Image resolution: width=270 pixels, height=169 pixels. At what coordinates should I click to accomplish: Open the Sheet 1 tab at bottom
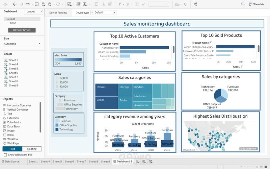pos(33,162)
